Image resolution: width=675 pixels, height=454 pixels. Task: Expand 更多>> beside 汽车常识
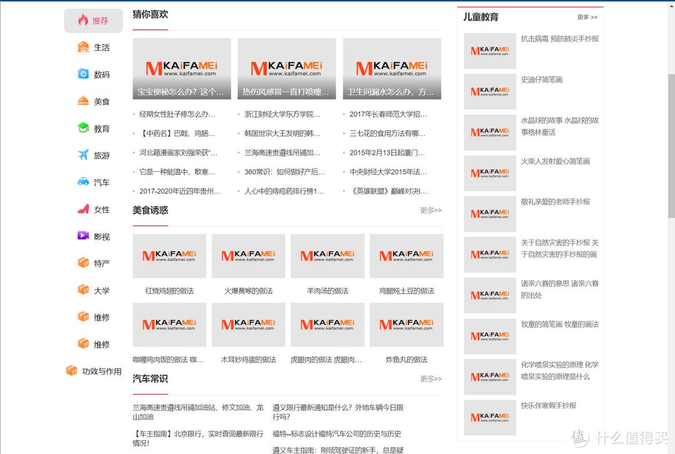tap(431, 378)
